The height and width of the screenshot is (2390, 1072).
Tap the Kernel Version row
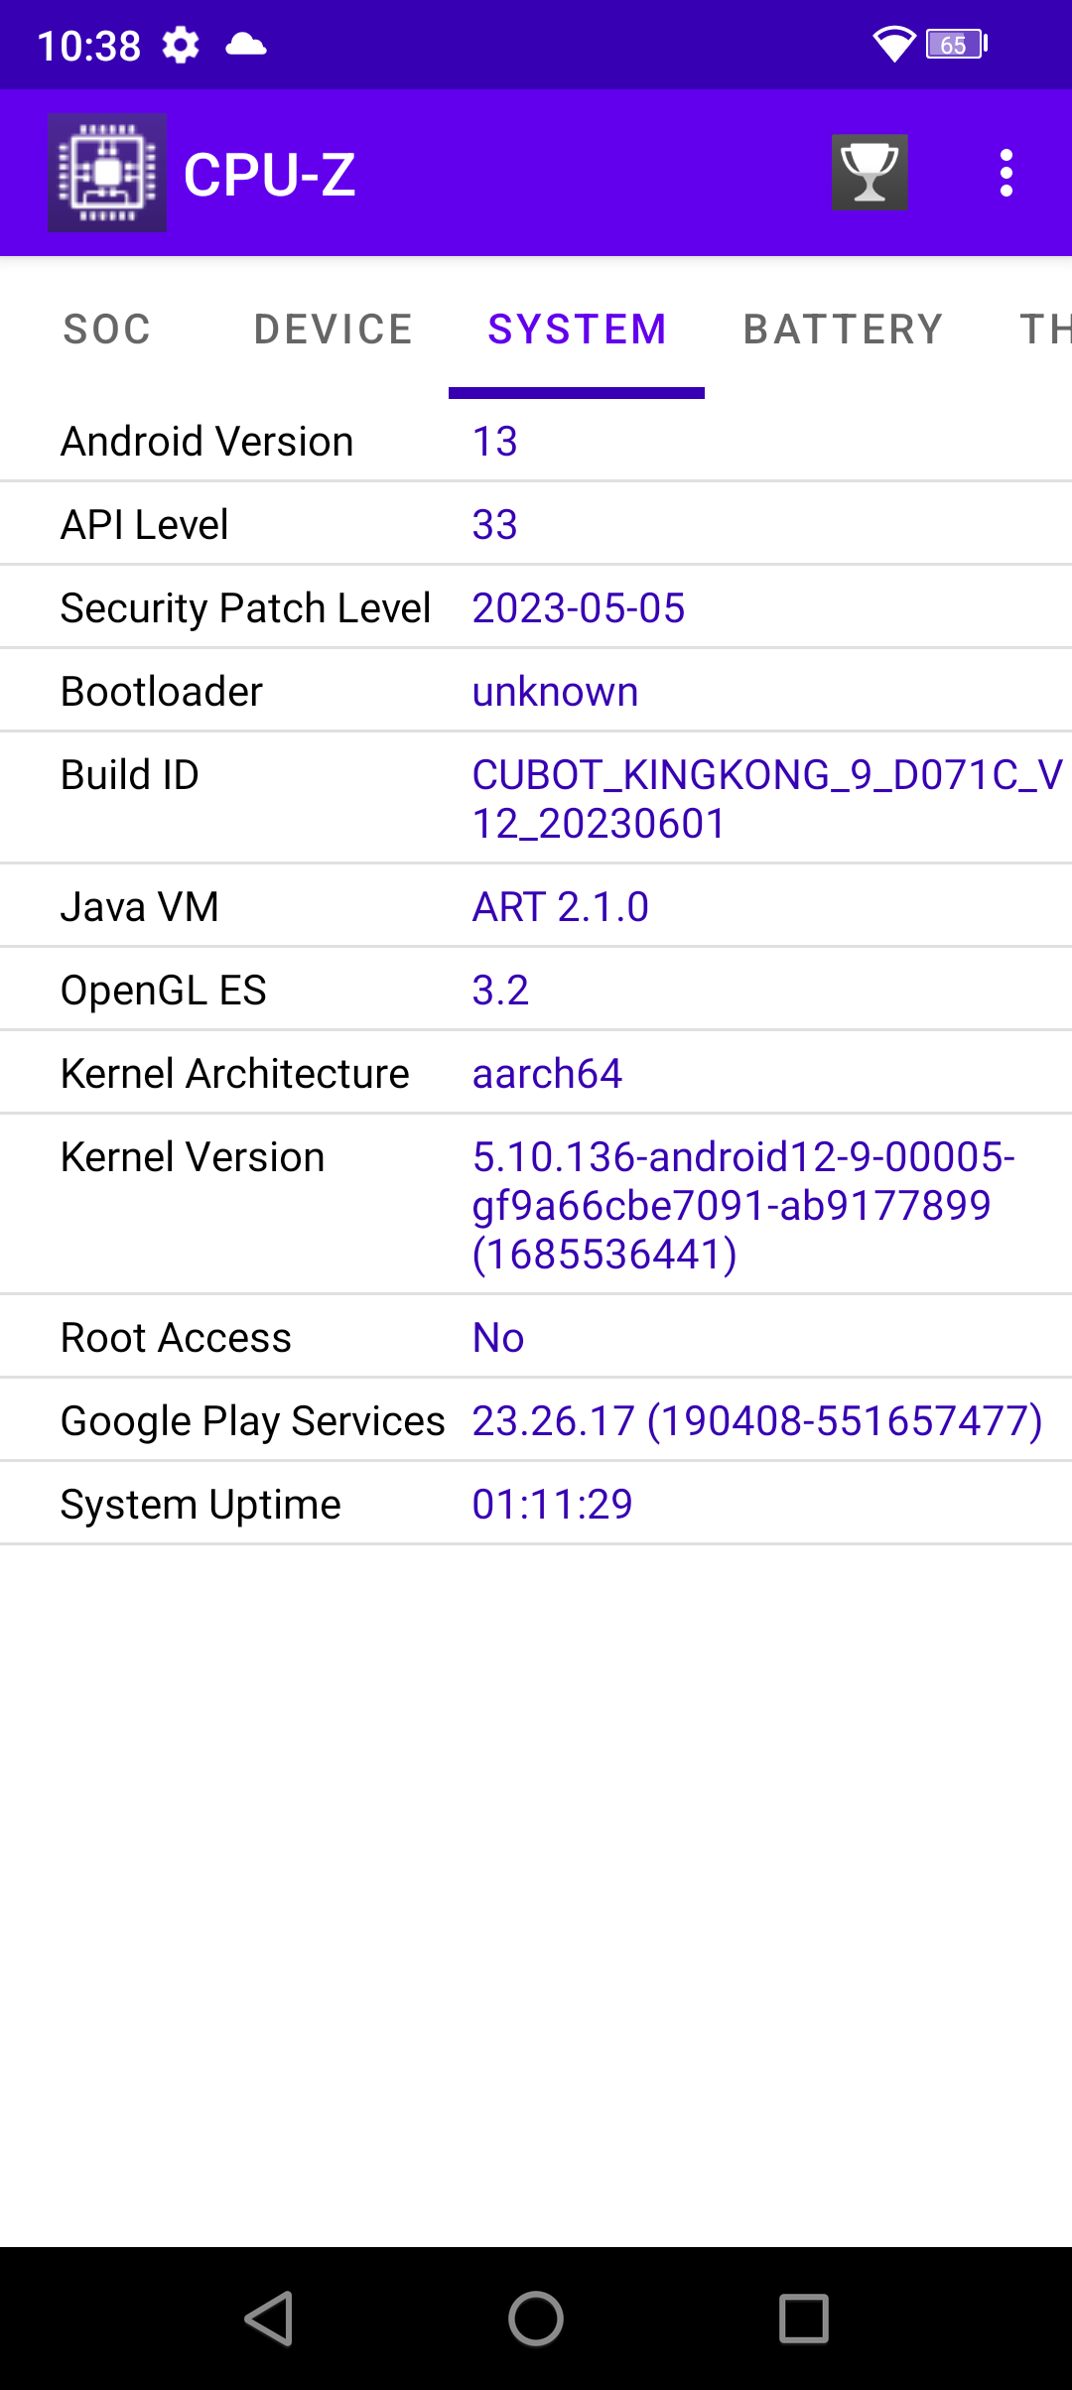click(536, 1204)
